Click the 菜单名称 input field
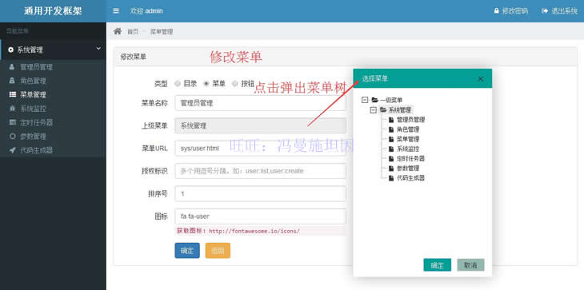 [x=260, y=103]
